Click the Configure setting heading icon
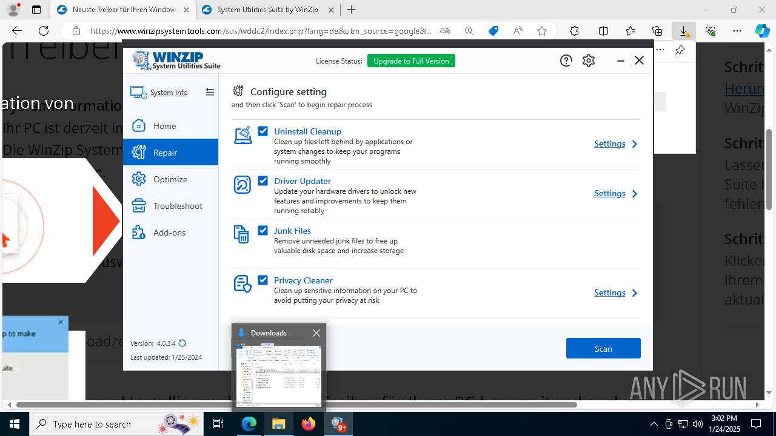Screen dimensions: 776x436 [238, 91]
